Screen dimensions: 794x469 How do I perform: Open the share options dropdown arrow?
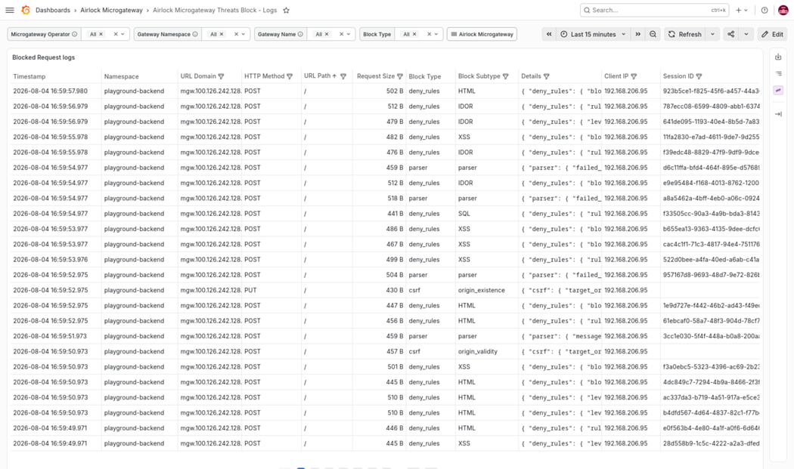point(746,35)
